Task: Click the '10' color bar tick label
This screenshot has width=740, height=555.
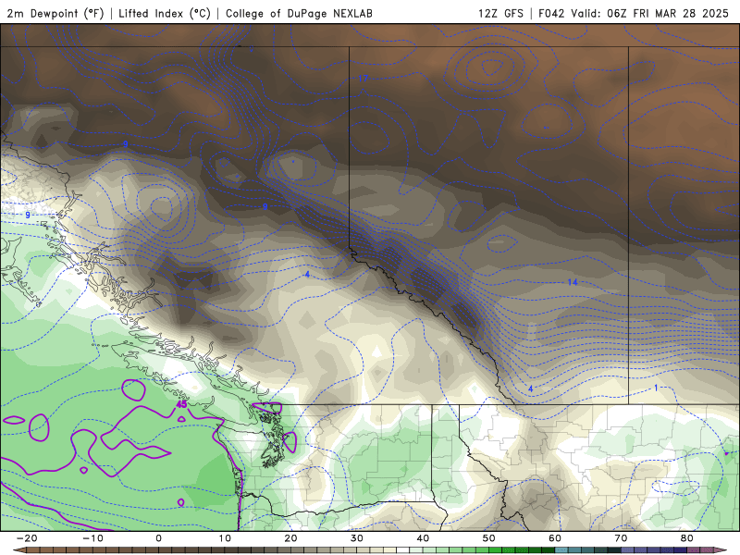Action: tap(225, 538)
